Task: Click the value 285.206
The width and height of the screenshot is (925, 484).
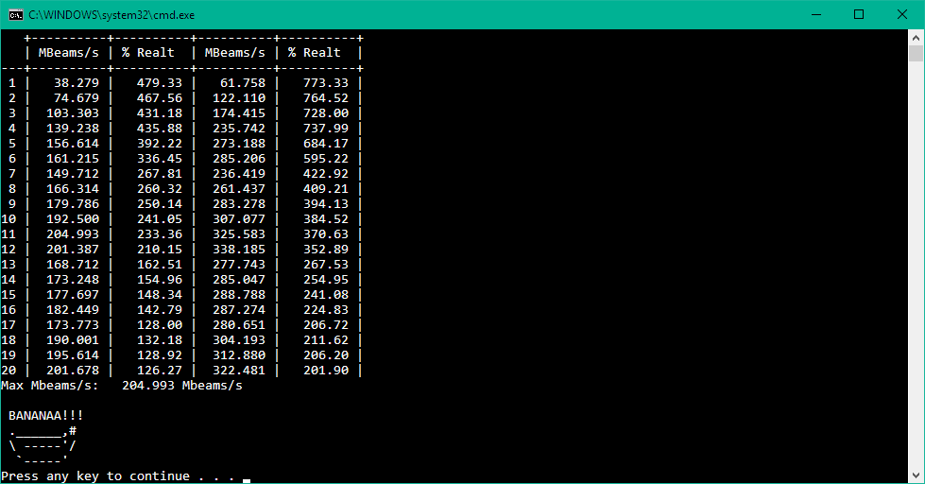Action: 239,159
